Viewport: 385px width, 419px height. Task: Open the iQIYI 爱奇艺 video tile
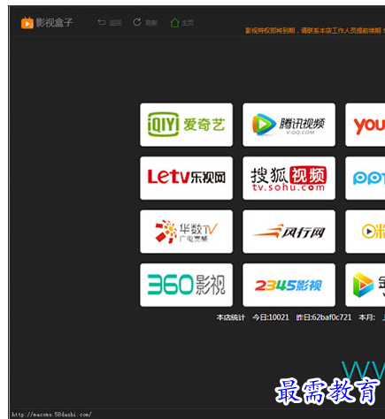(x=186, y=125)
